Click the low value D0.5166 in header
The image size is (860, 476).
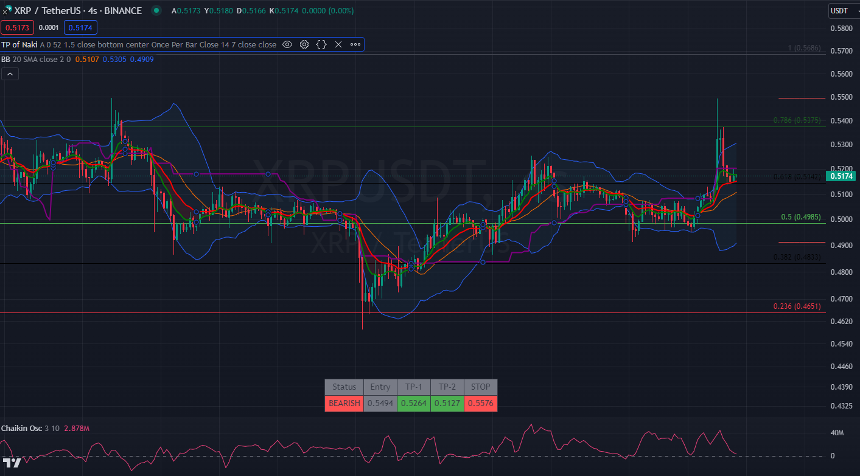coord(251,11)
